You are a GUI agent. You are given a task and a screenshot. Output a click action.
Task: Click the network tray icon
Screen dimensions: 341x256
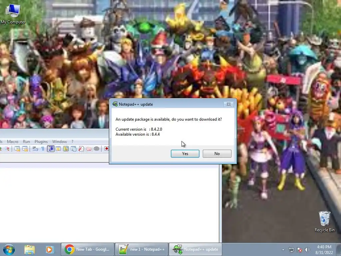tap(291, 250)
